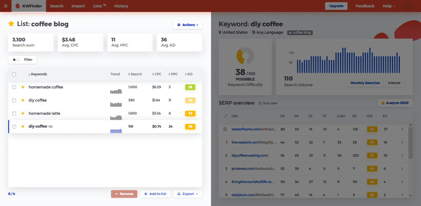Unstar the homemade latte keyword
421x206 pixels.
coord(23,113)
